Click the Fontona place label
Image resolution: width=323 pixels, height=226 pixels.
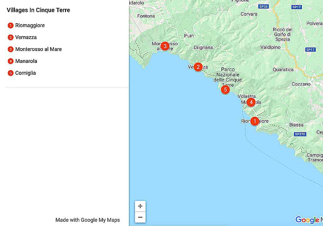tap(146, 16)
